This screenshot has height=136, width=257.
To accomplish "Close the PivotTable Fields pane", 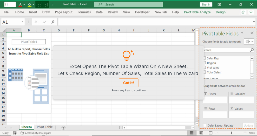I will [x=252, y=33].
